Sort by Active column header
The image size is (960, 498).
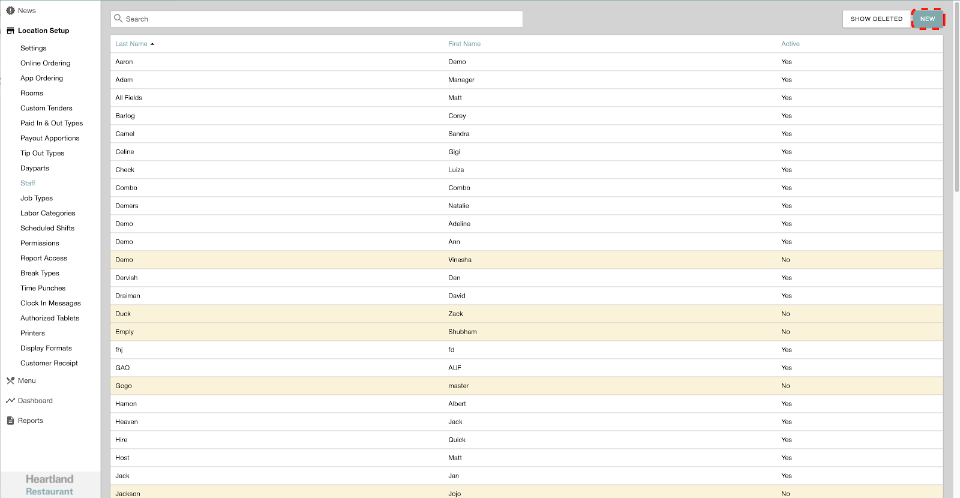(x=790, y=44)
